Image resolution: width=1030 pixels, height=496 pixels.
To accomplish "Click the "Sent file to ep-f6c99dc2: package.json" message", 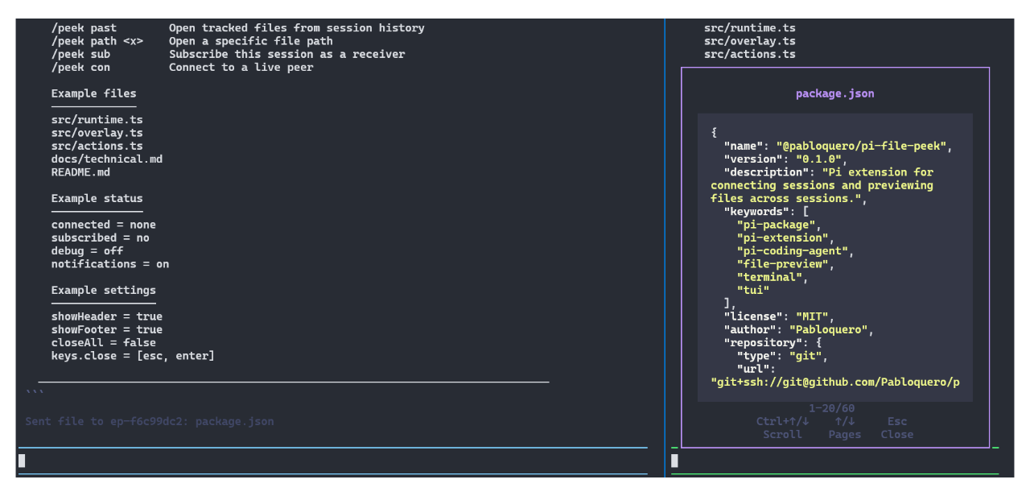I will pos(149,421).
